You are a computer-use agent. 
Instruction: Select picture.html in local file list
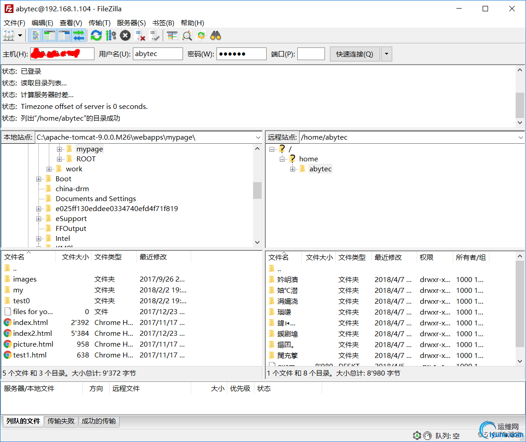pos(33,344)
